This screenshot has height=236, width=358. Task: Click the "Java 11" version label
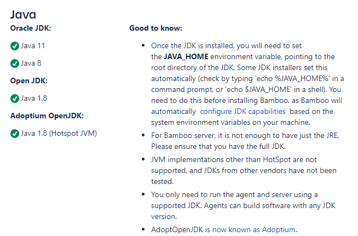[34, 45]
